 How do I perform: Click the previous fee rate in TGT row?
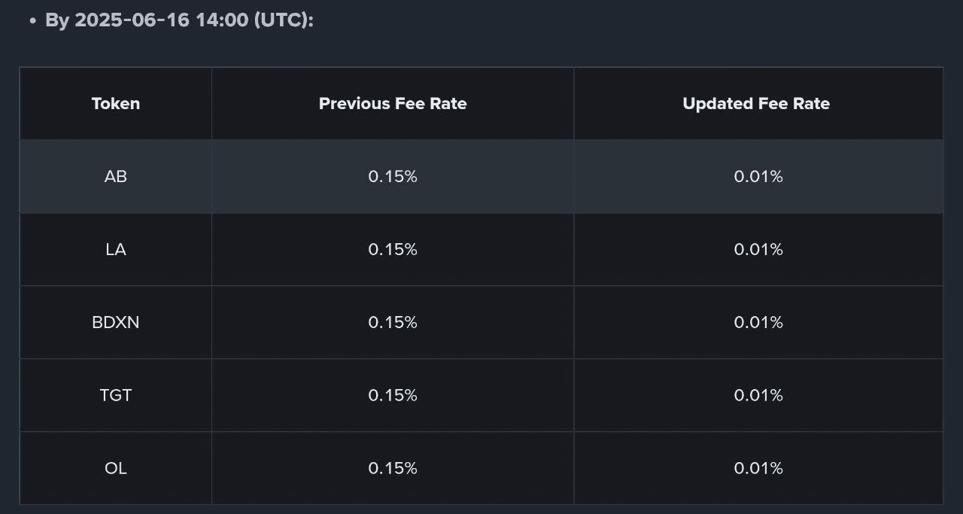pos(393,396)
